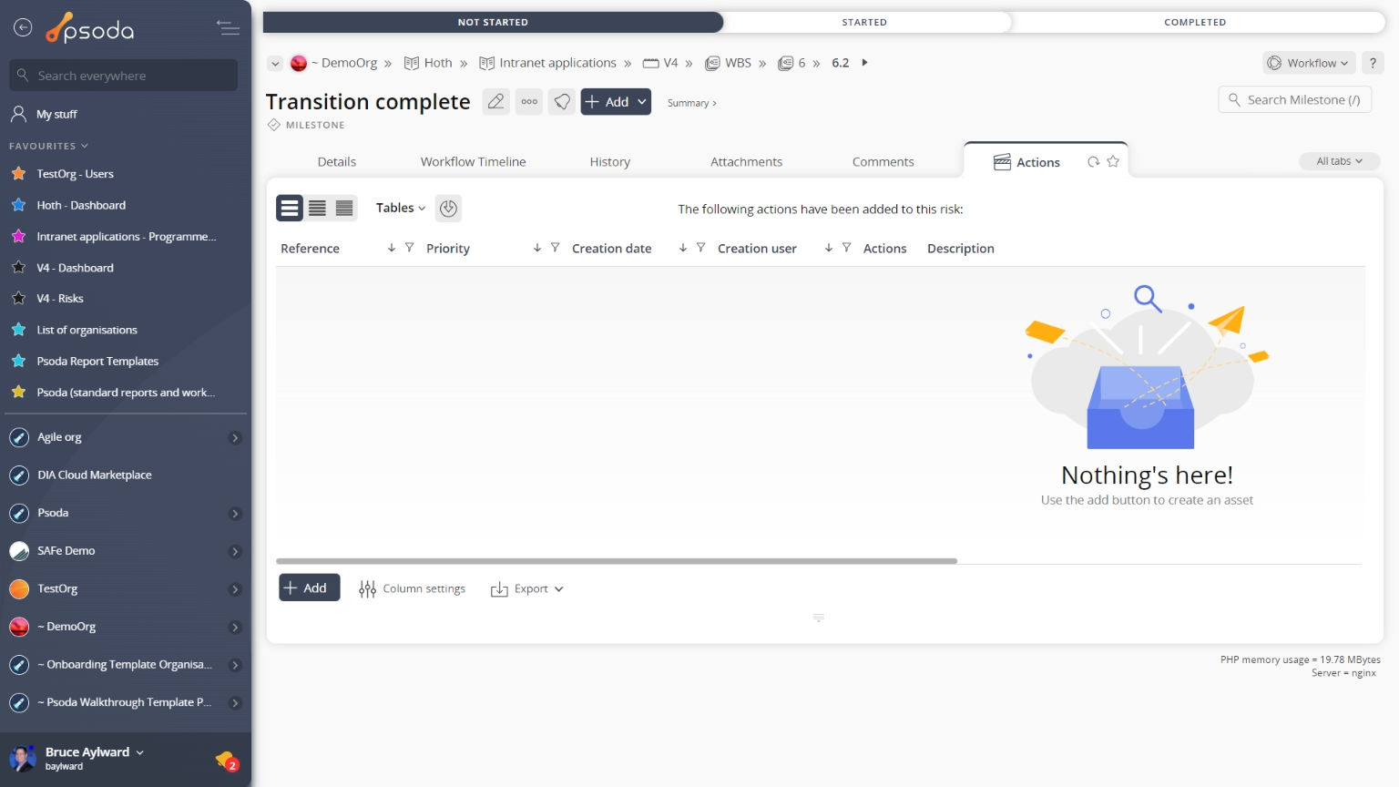
Task: Open V4 - Risks favourite
Action: pyautogui.click(x=60, y=299)
